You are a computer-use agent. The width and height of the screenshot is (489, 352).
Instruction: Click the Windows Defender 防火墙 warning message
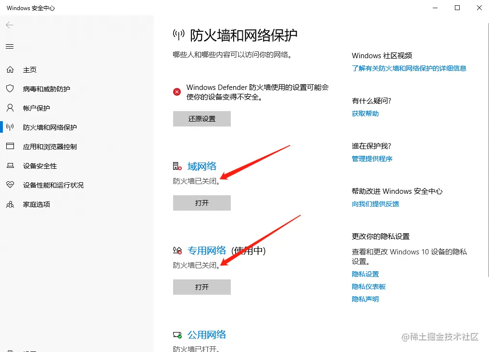(x=258, y=92)
